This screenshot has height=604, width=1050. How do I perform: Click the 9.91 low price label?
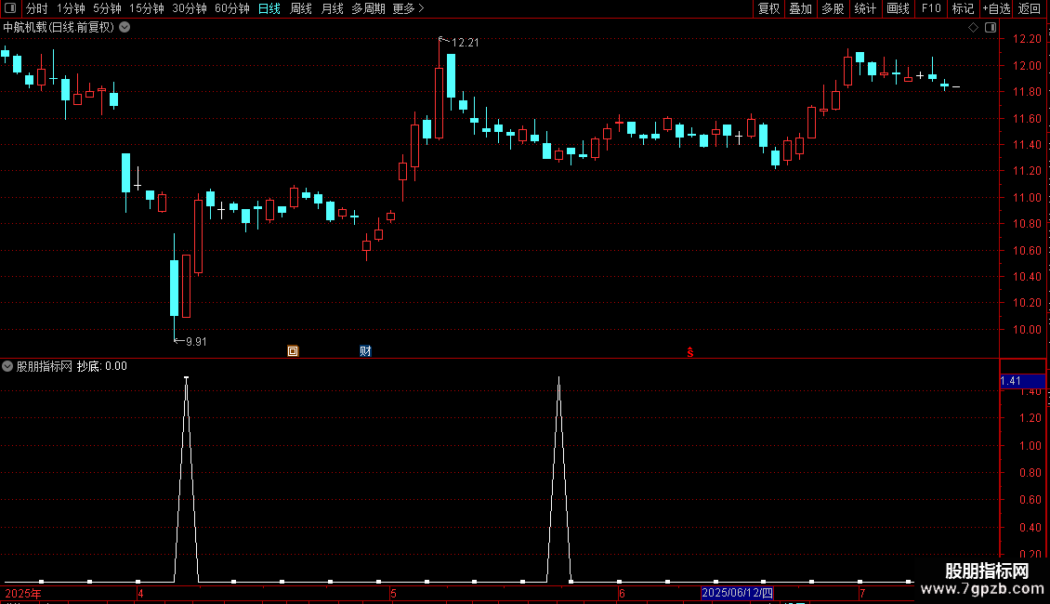coord(195,342)
